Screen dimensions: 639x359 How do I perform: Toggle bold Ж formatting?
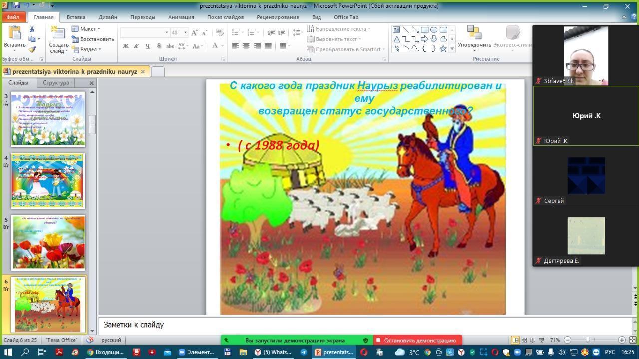coord(126,46)
